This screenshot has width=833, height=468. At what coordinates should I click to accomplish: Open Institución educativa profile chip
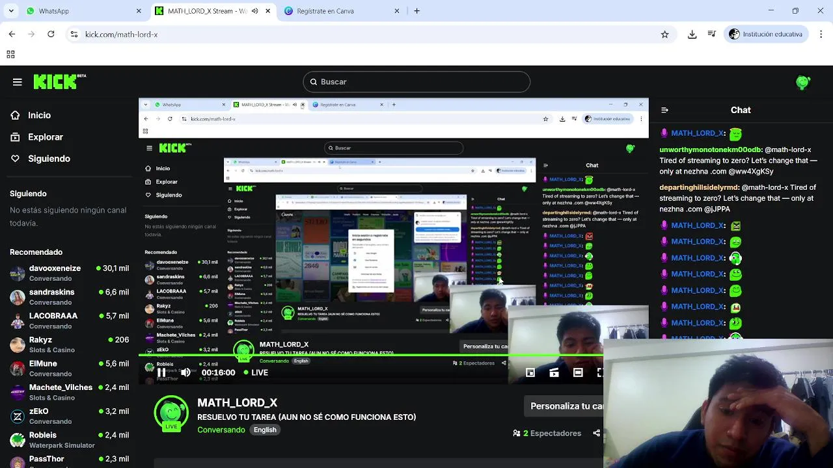click(766, 34)
